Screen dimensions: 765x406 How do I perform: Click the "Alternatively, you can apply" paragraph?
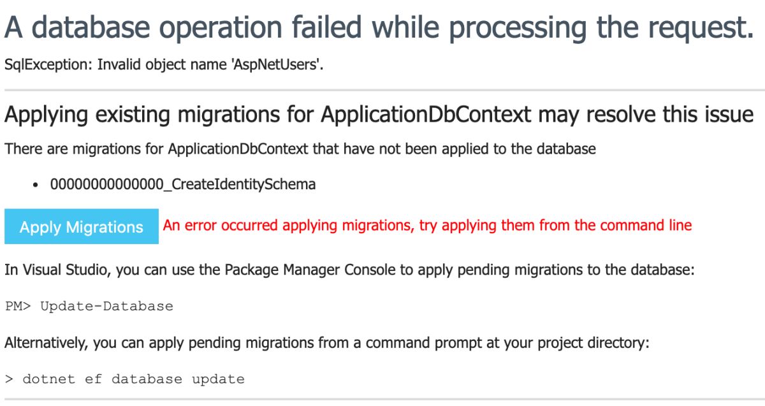pyautogui.click(x=326, y=343)
